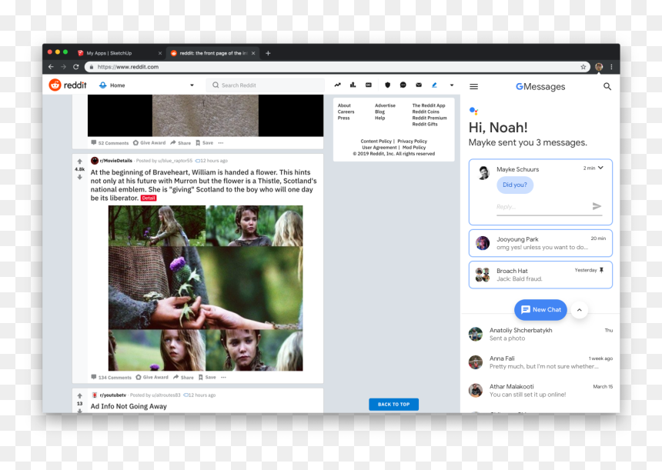Open Athar Malakooti chat row
Image resolution: width=662 pixels, height=470 pixels.
pyautogui.click(x=540, y=390)
